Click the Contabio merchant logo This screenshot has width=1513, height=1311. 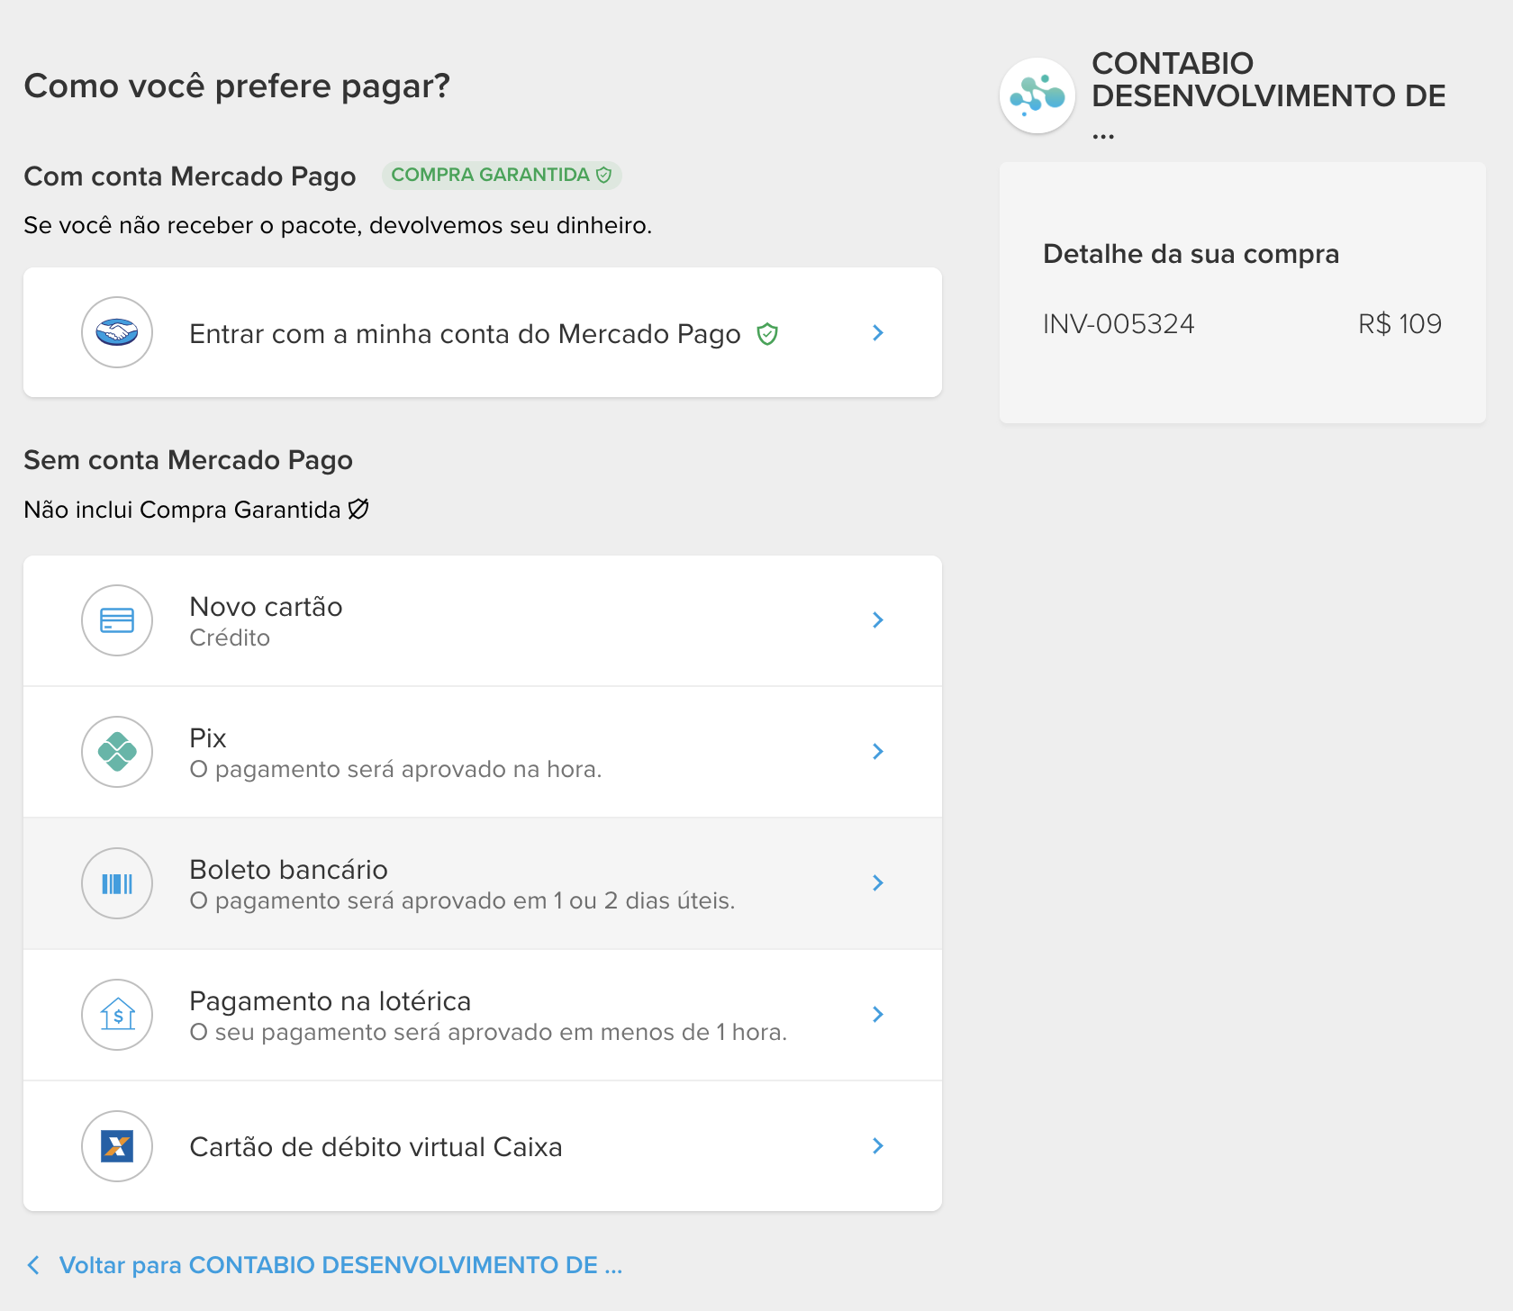coord(1037,95)
